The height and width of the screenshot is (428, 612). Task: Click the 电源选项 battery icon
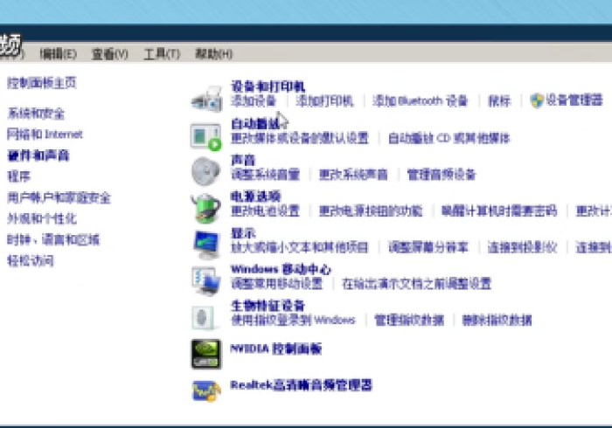click(x=206, y=207)
